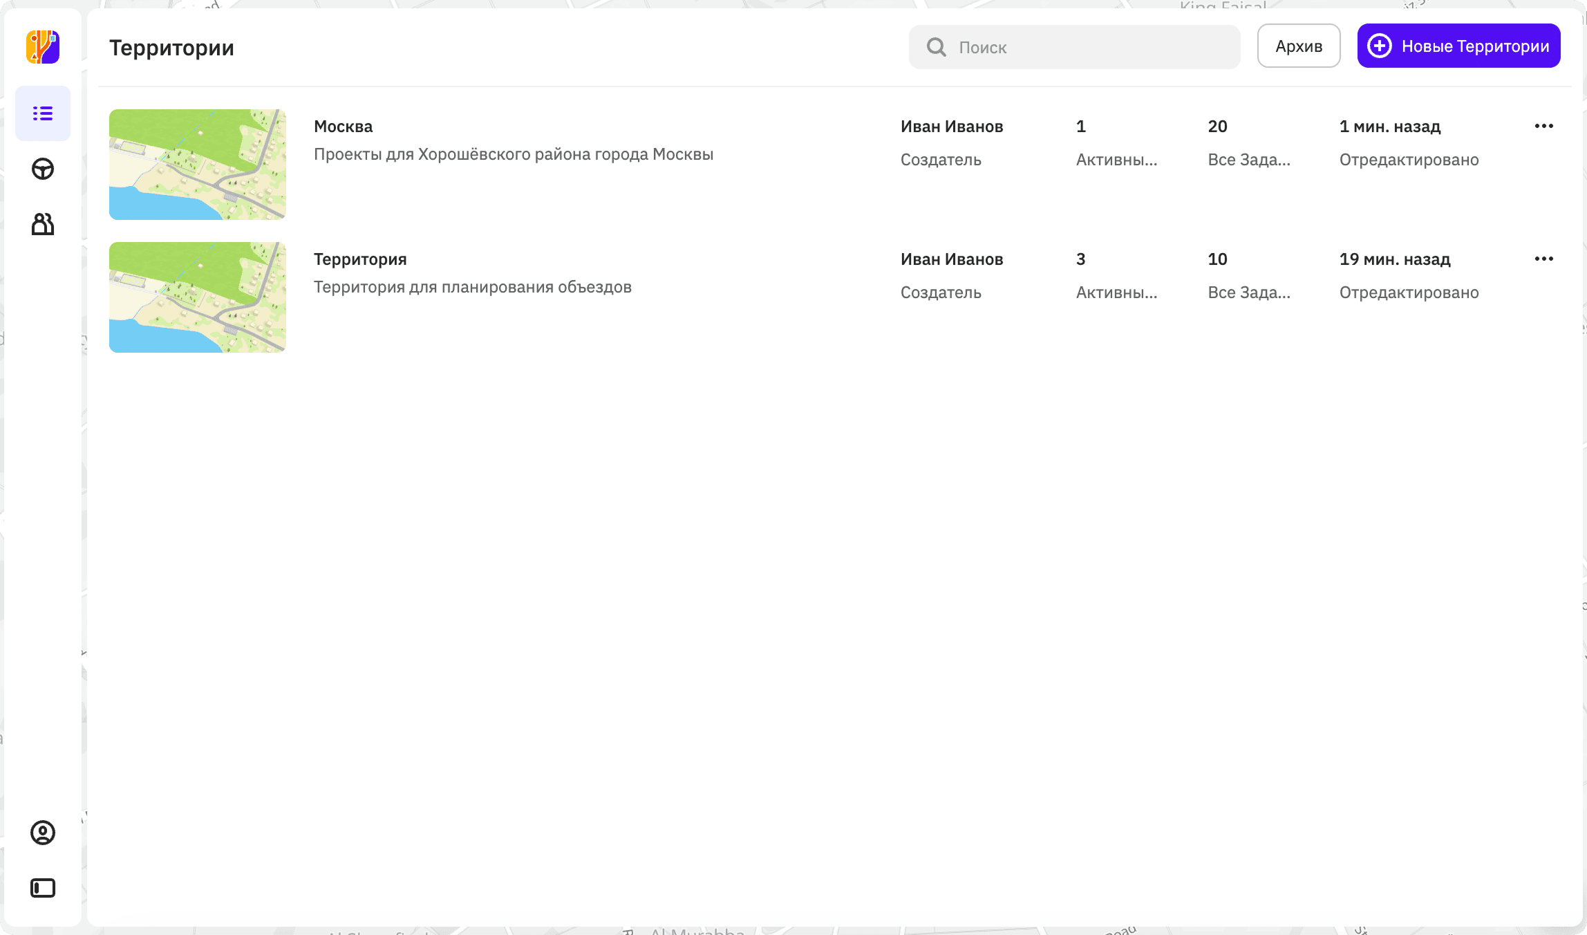This screenshot has width=1587, height=935.
Task: Click 'Создатель' label in Москва row
Action: [x=941, y=160]
